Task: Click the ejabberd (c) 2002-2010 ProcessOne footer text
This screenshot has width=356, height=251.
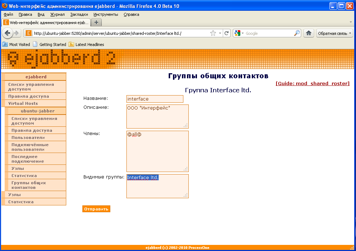Action: point(177,247)
